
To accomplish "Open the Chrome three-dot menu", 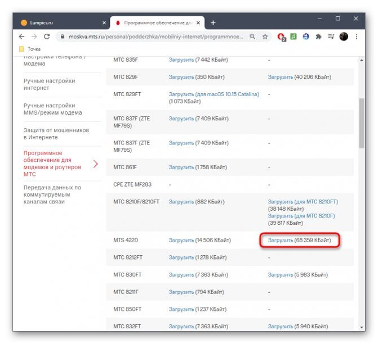I will (357, 37).
